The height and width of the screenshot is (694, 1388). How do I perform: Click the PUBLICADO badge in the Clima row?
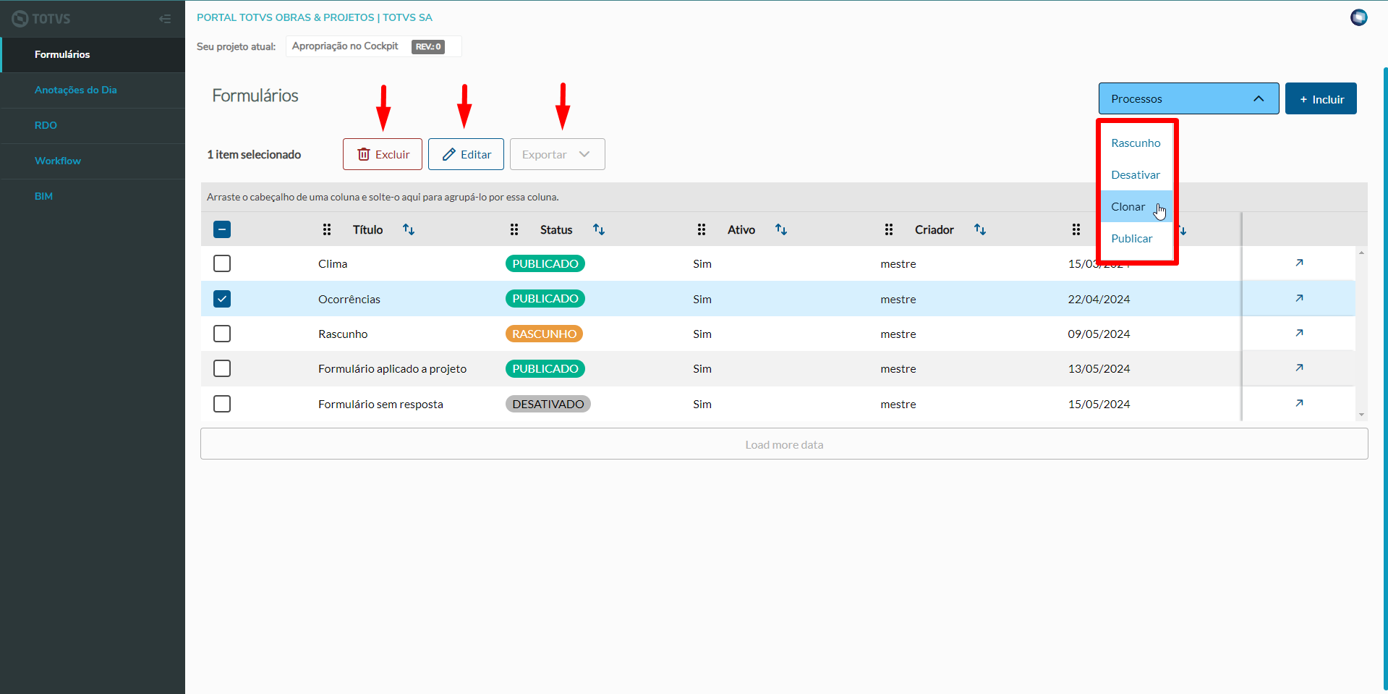pos(545,263)
